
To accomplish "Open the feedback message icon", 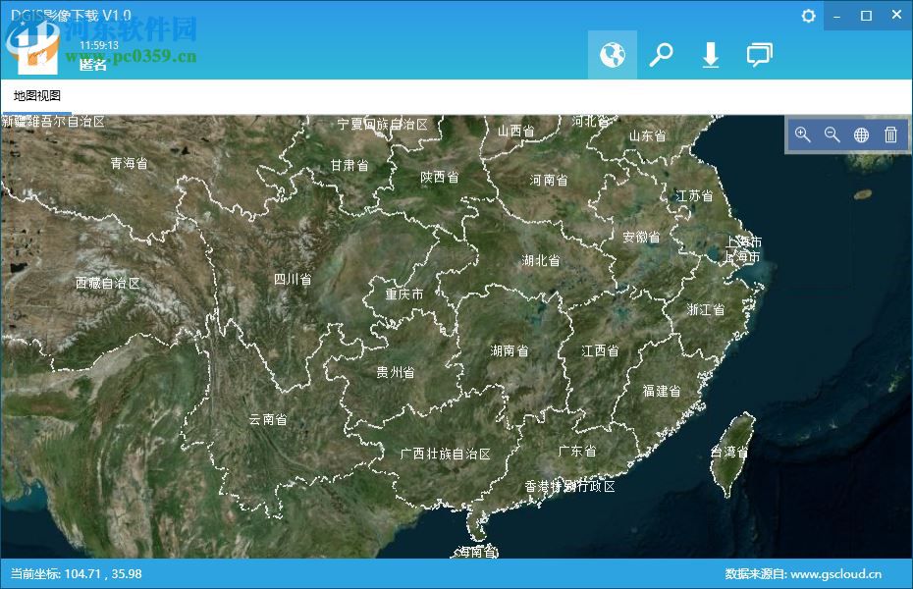I will pyautogui.click(x=759, y=55).
